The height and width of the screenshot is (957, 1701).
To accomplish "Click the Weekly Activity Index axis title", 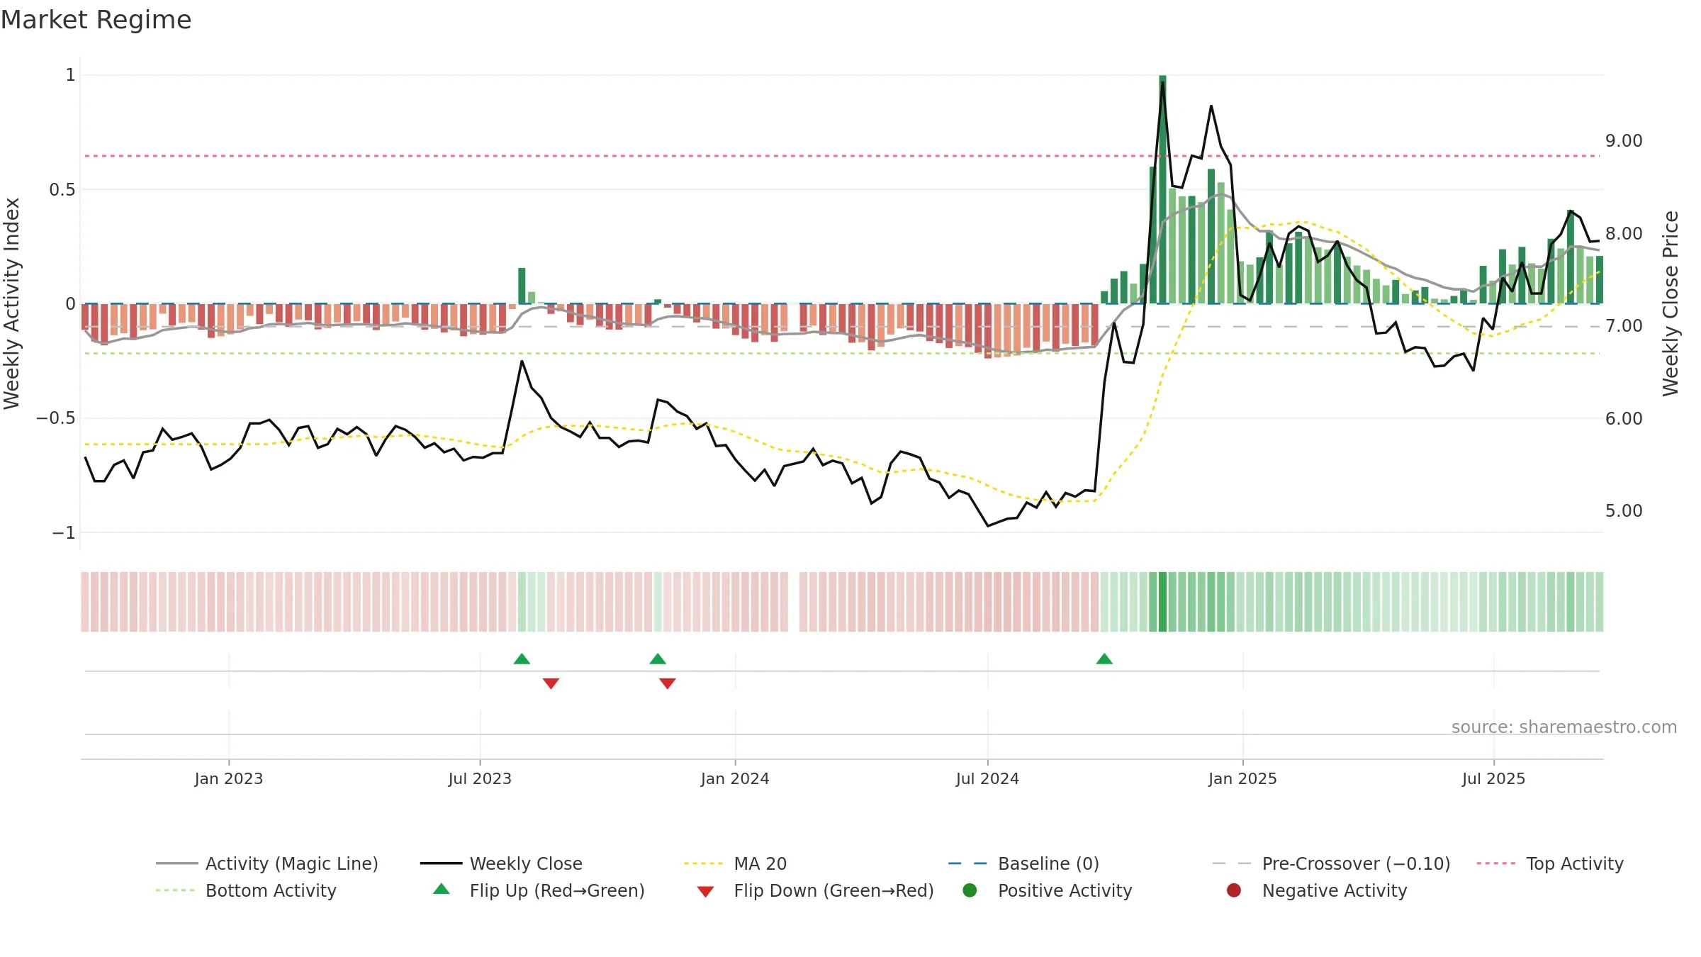I will click(11, 303).
